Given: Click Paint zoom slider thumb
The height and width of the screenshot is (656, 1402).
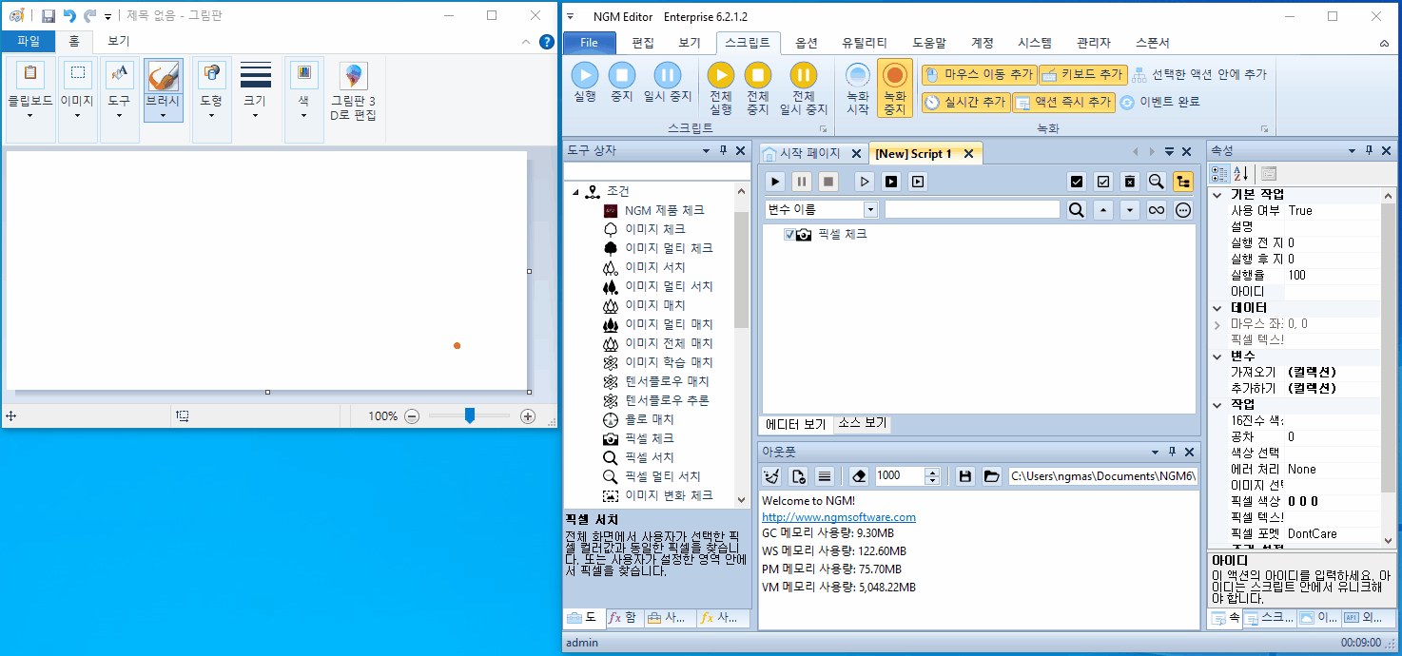Looking at the screenshot, I should point(469,415).
